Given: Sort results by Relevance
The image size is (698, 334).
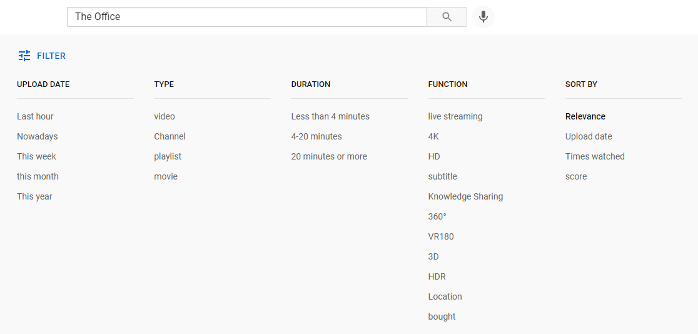Looking at the screenshot, I should (585, 116).
